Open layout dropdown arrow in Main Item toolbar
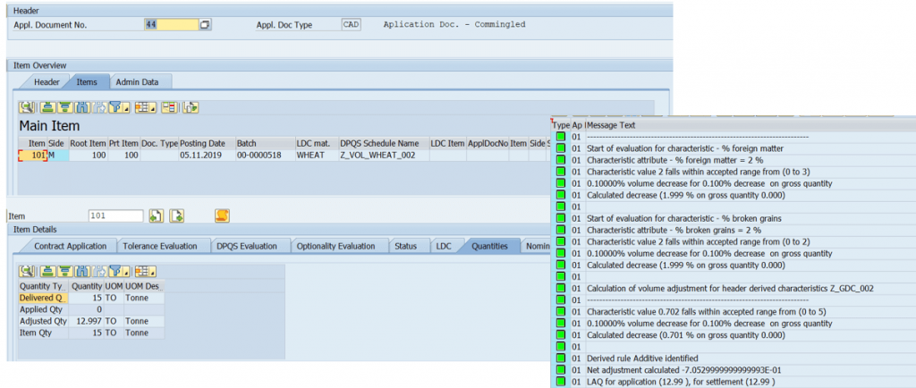This screenshot has height=388, width=916. click(x=153, y=107)
